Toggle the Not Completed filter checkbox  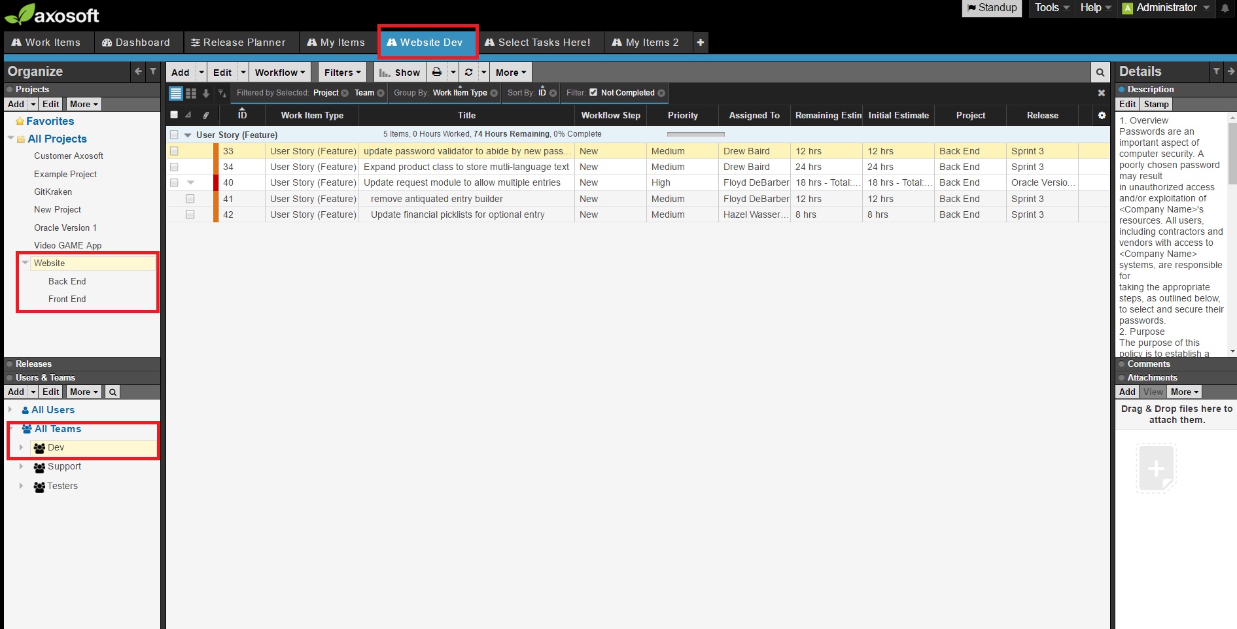(x=593, y=93)
